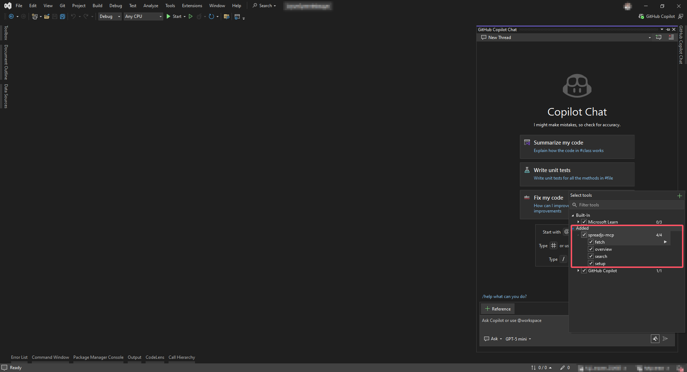The height and width of the screenshot is (372, 687).
Task: Click the toolbar overflow options arrow
Action: point(244,18)
